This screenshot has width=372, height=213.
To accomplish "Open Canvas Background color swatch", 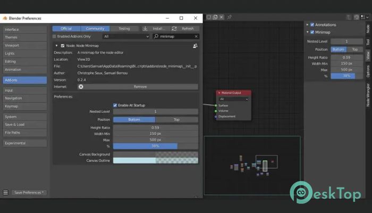I will tap(155, 154).
